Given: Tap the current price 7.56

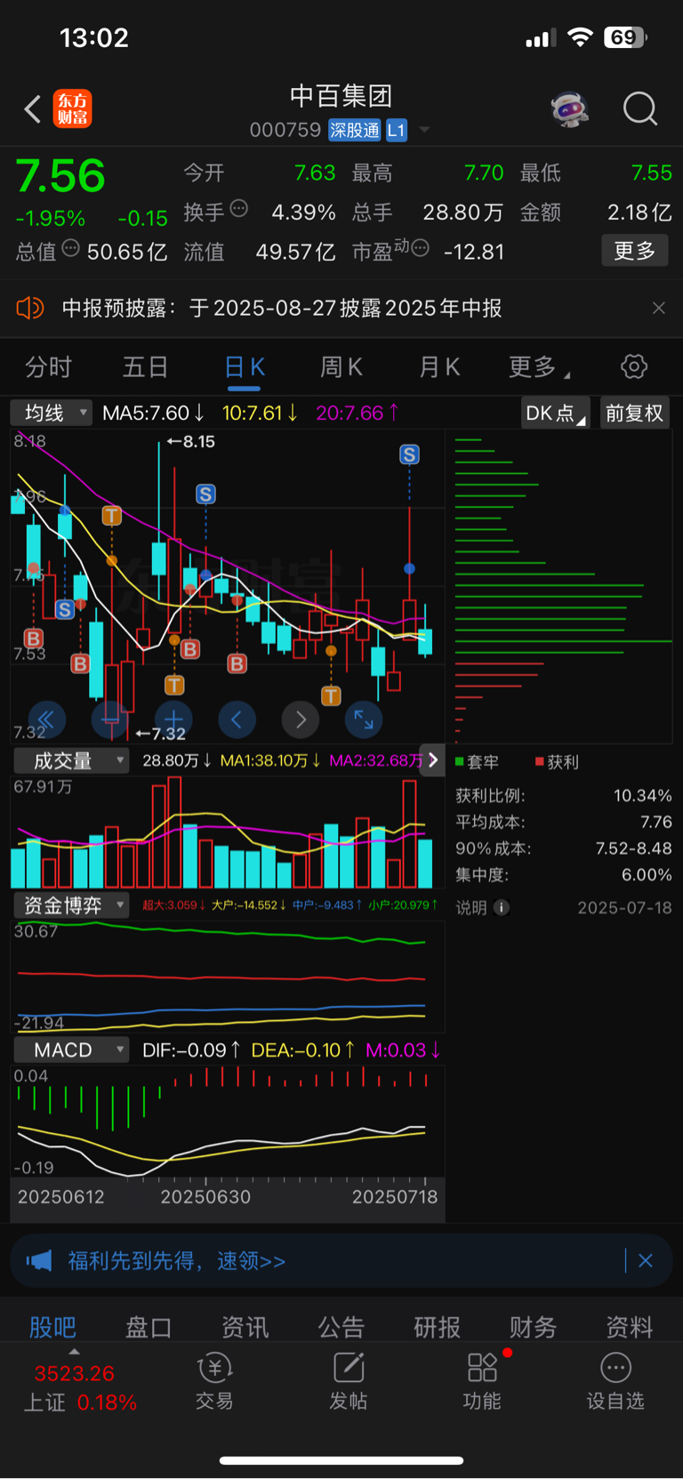Looking at the screenshot, I should point(60,175).
